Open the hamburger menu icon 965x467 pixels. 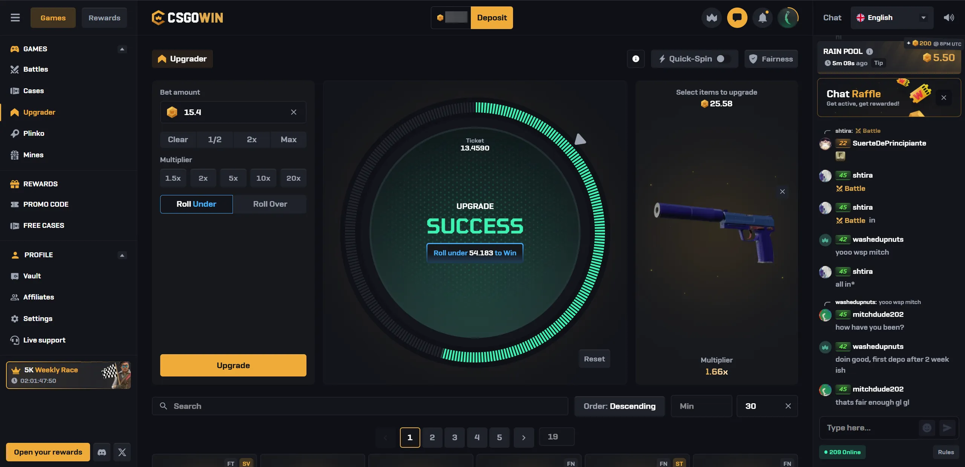(15, 17)
